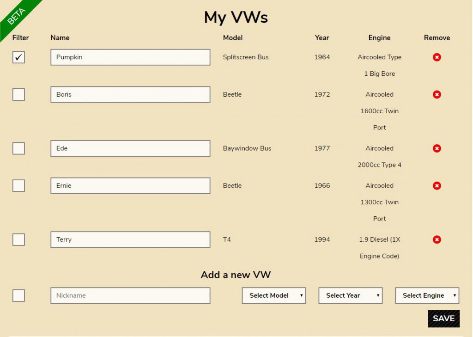473x337 pixels.
Task: Expand the Select Engine dropdown
Action: (427, 295)
